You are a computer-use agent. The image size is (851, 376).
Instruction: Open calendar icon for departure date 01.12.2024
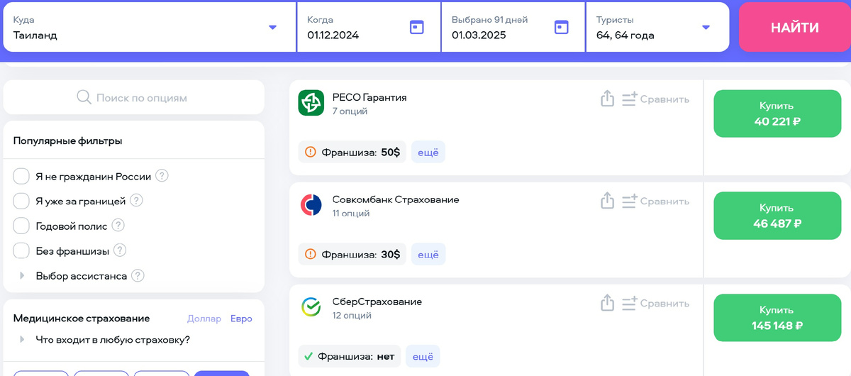(x=417, y=27)
